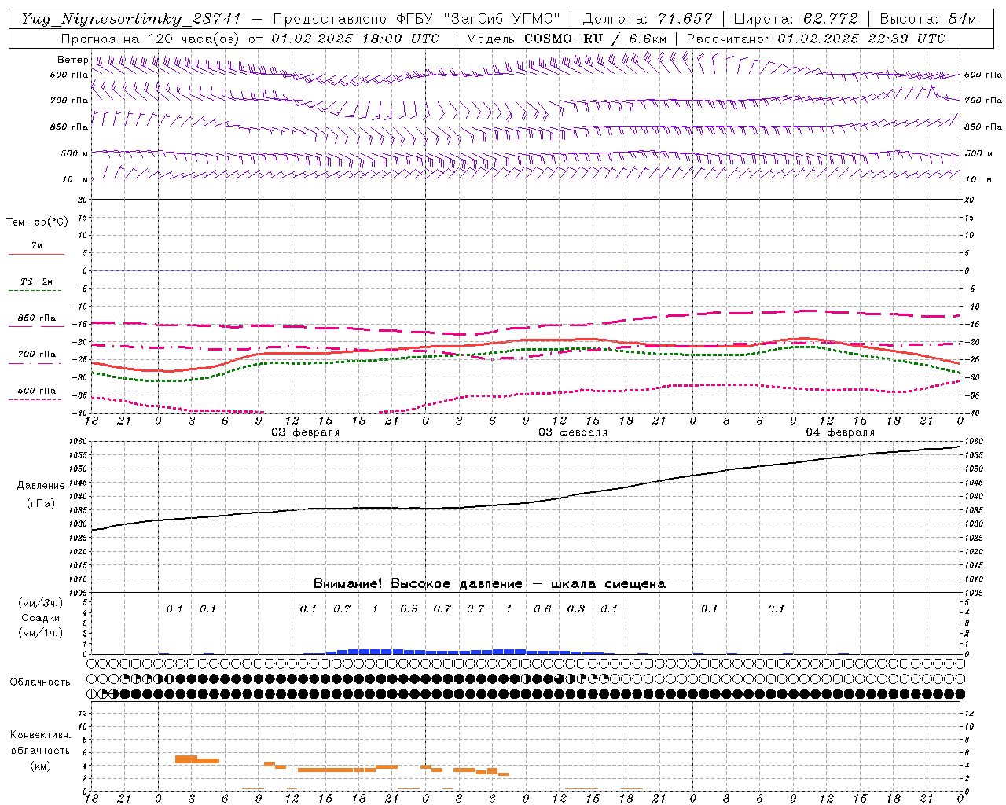This screenshot has width=1006, height=805.
Task: Click the 0.6 precipitation amount
Action: point(542,608)
